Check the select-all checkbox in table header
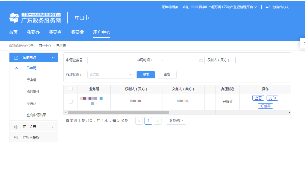The height and width of the screenshot is (169, 305). (70, 89)
